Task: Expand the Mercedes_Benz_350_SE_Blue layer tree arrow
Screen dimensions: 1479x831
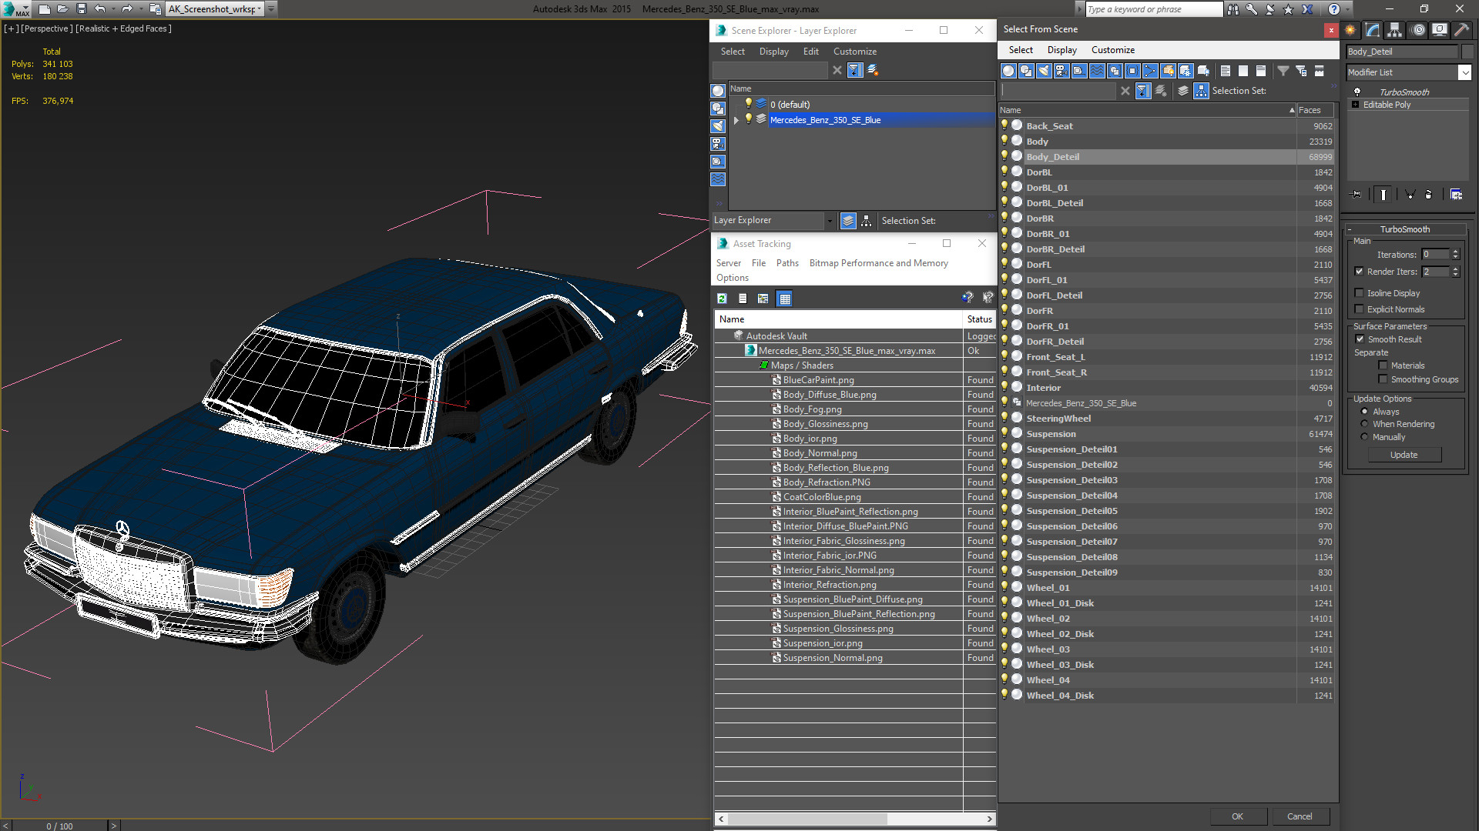Action: [736, 120]
